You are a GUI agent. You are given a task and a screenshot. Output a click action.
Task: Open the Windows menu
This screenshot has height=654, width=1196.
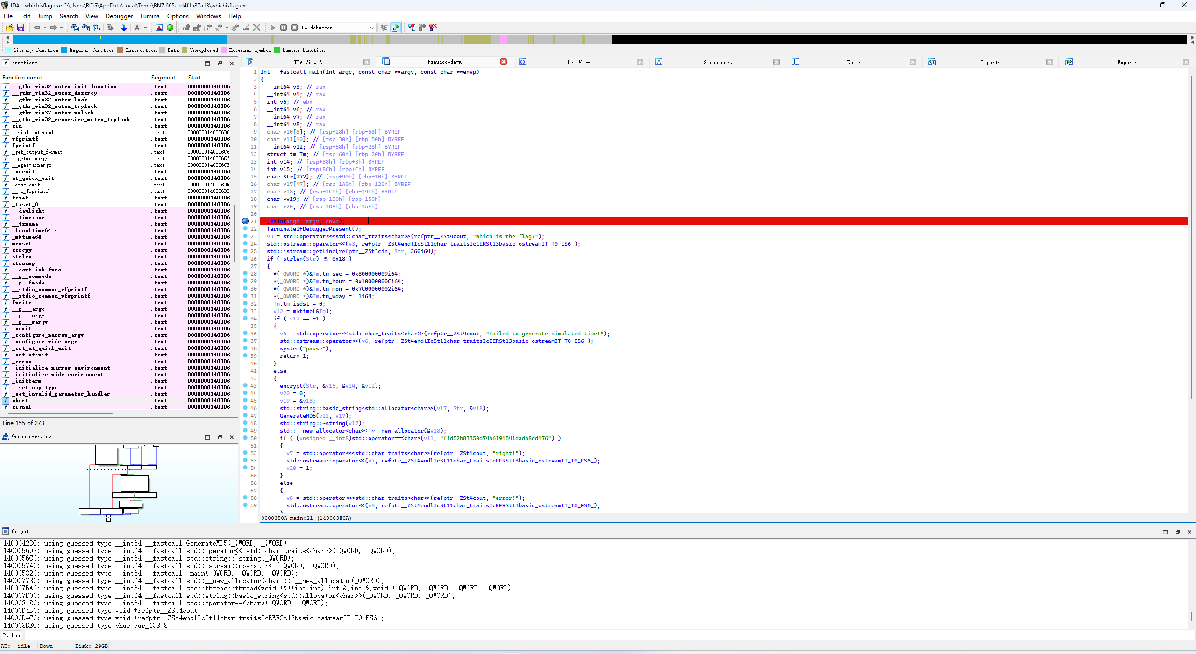pos(208,16)
